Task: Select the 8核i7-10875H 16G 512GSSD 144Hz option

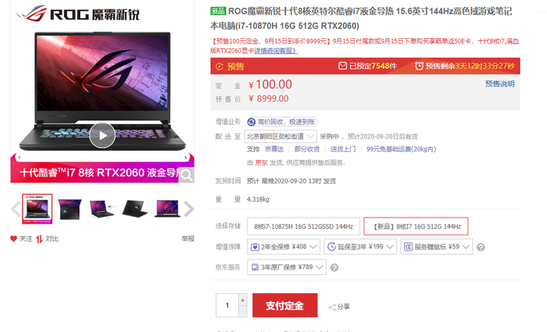Action: [x=303, y=227]
